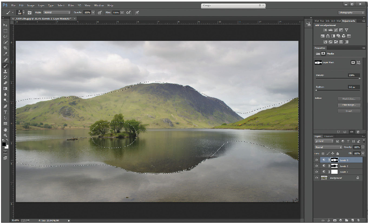Toggle pressure for opacity in options bar
The height and width of the screenshot is (223, 368).
100,12
